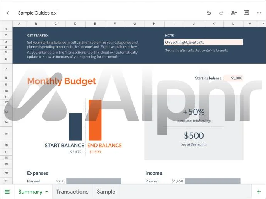This screenshot has height=199, width=266.
Task: Select row 20 header
Action: [x=6, y=173]
